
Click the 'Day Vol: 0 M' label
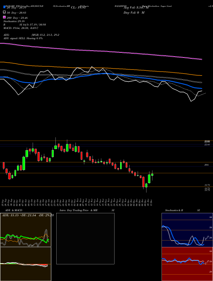coord(134,13)
